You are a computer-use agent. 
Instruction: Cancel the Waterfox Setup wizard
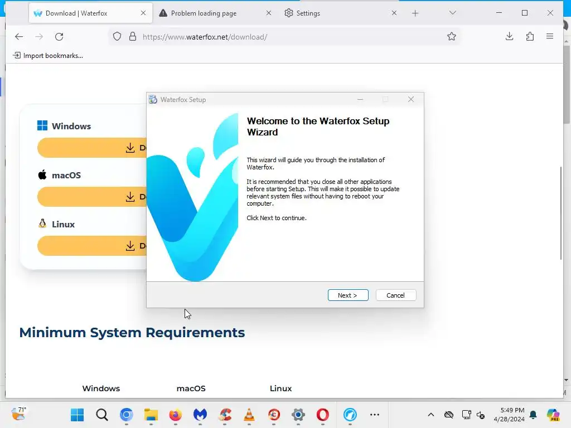point(395,295)
